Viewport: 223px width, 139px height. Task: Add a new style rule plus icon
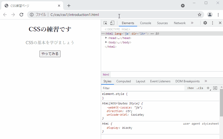(x=208, y=88)
